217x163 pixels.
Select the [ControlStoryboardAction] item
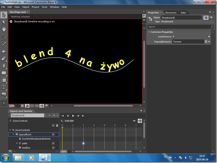coord(36,139)
